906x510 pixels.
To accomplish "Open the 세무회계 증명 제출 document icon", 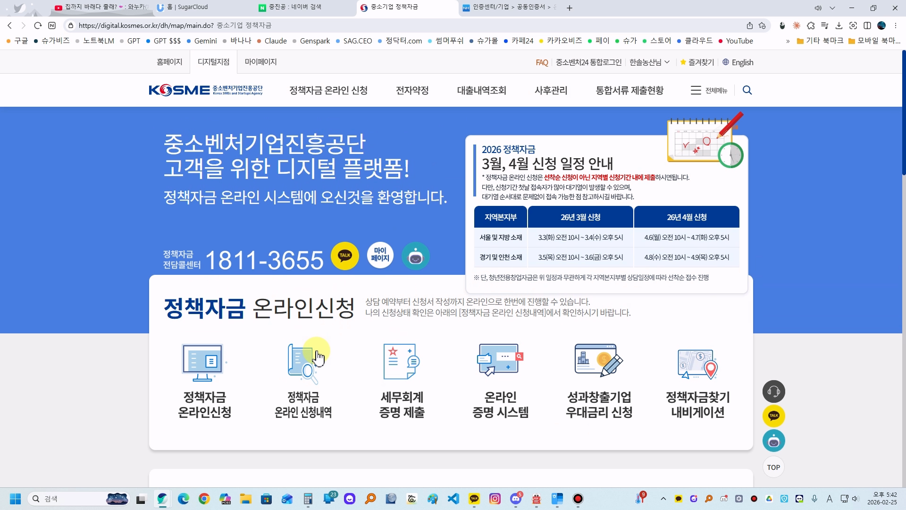I will [401, 362].
